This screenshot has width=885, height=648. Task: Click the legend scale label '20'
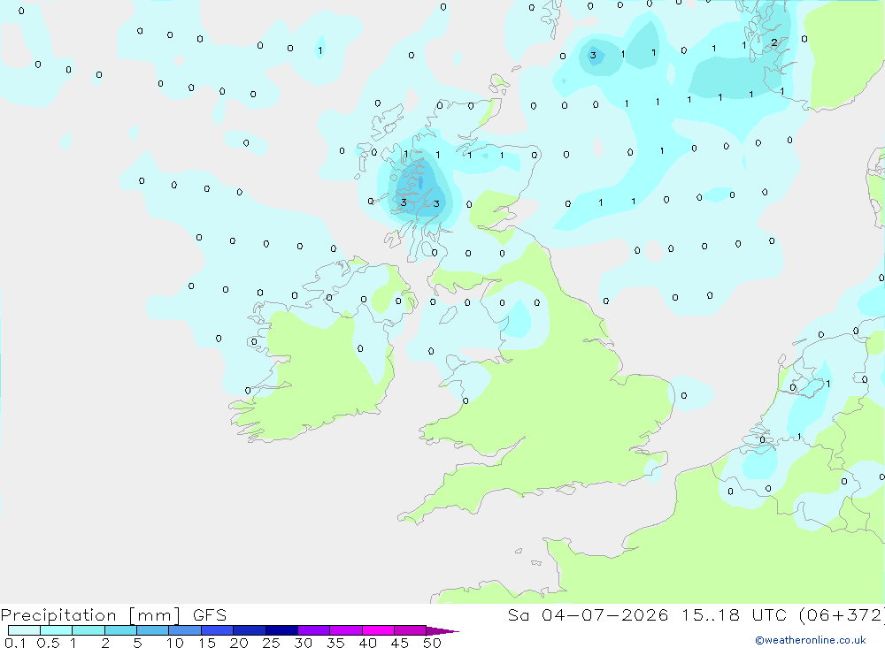[239, 643]
